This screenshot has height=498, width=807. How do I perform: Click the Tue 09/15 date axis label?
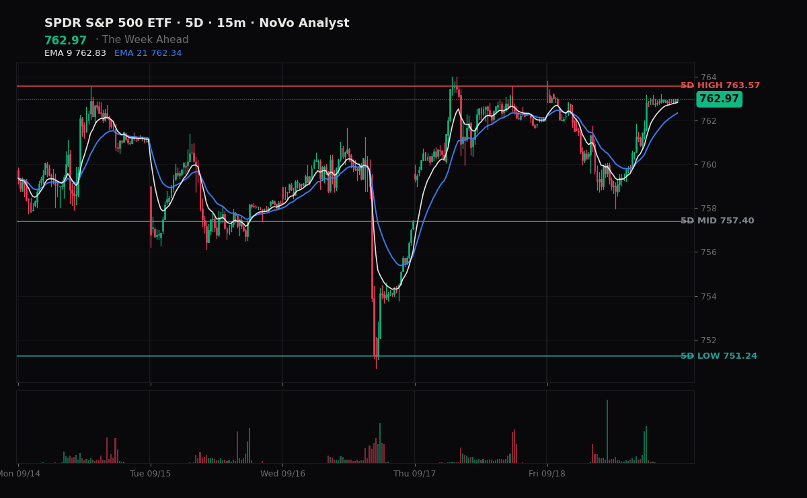pyautogui.click(x=151, y=474)
